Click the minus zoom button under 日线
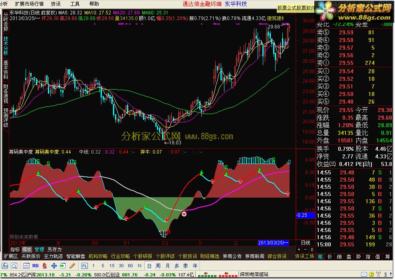The image size is (395, 280). 305,250
